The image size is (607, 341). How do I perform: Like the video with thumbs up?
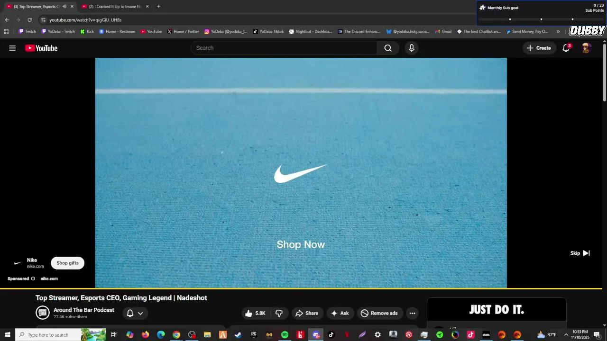pyautogui.click(x=255, y=313)
